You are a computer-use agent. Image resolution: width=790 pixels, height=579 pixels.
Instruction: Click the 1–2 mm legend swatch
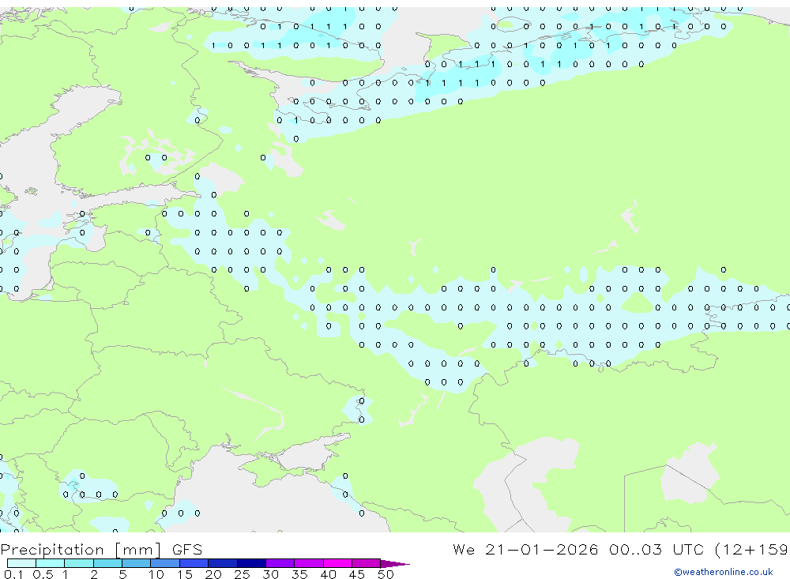[79, 563]
